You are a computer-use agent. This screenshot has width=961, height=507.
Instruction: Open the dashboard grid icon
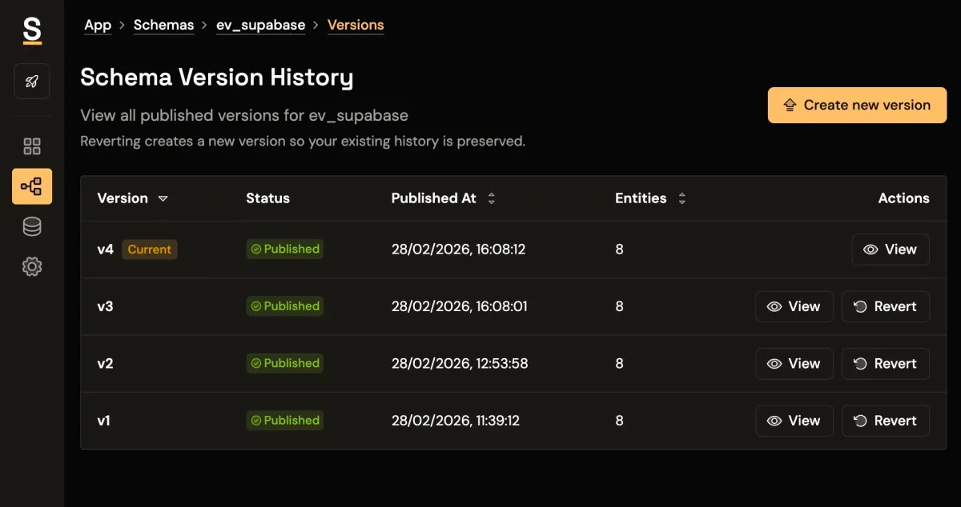[x=32, y=146]
